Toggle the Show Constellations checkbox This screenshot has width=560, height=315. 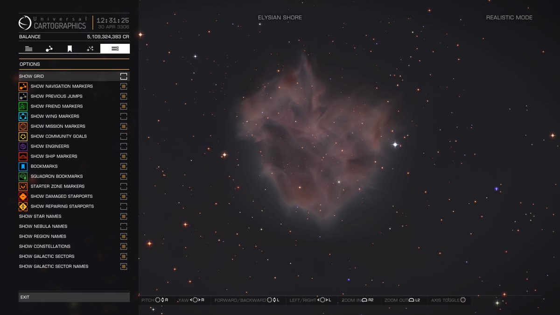tap(124, 246)
